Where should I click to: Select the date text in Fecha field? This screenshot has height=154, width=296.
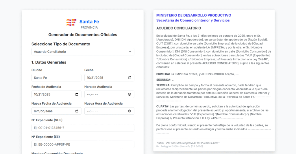(95, 78)
